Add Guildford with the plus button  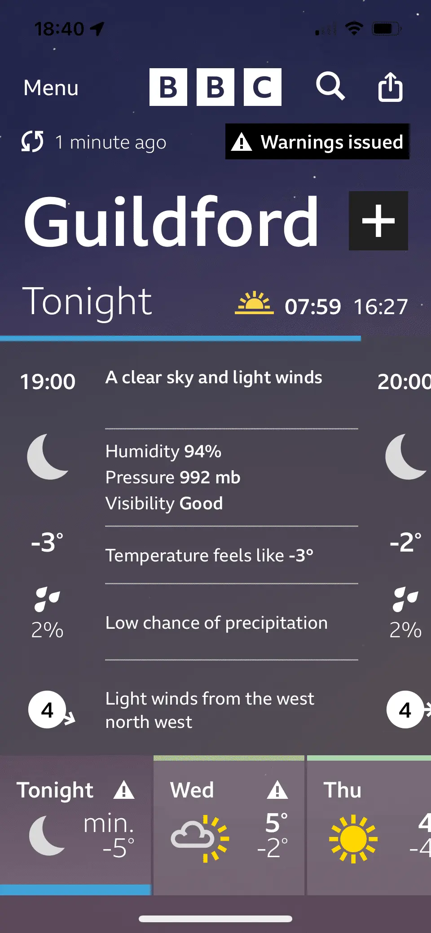tap(378, 221)
